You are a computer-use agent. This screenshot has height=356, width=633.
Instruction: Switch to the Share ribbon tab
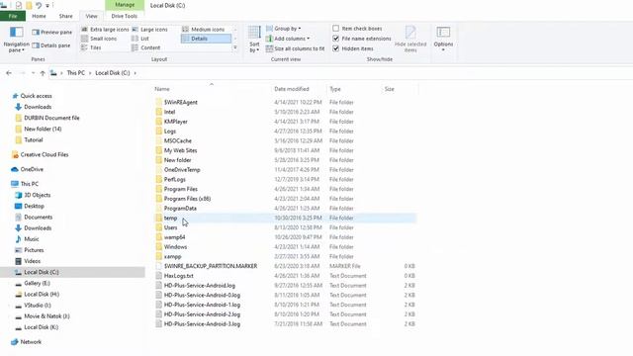[66, 16]
